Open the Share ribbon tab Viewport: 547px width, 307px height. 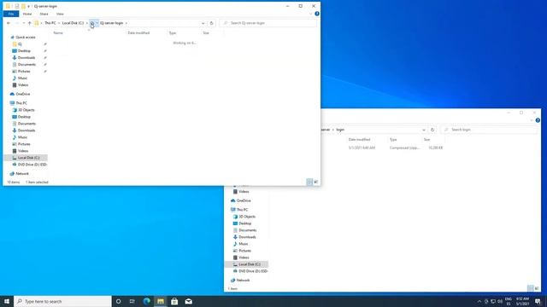[x=44, y=14]
